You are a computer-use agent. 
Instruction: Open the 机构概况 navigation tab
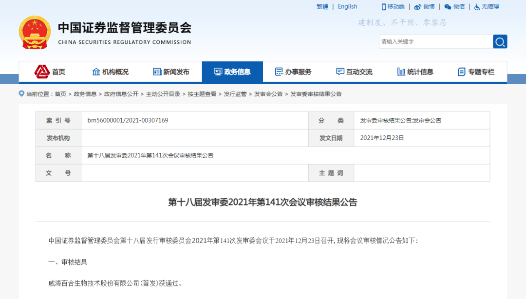pos(111,72)
